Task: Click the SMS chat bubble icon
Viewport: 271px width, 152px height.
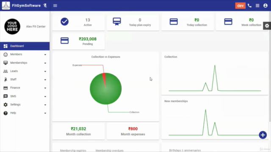Action: [x=6, y=96]
